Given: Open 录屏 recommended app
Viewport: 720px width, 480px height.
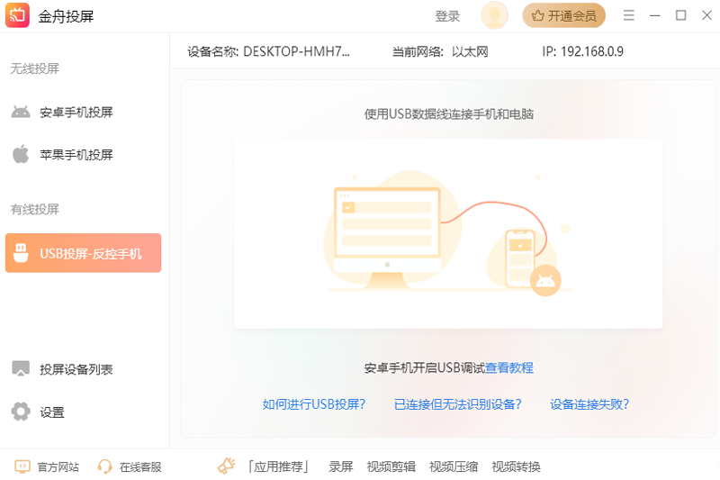Looking at the screenshot, I should (341, 466).
